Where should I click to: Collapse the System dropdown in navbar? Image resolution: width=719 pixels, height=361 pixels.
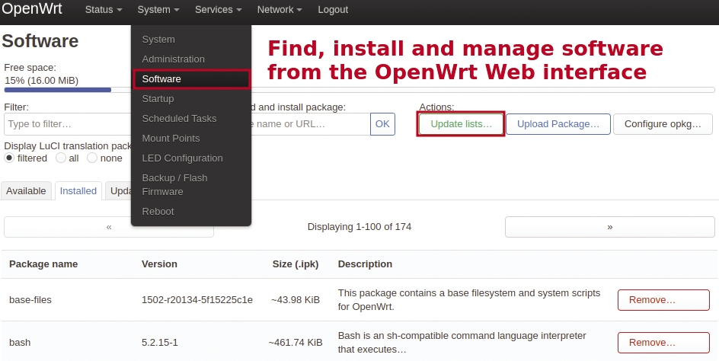coord(158,10)
